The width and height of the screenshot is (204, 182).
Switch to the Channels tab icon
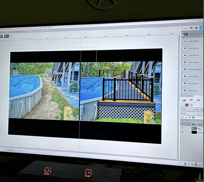tap(187, 105)
